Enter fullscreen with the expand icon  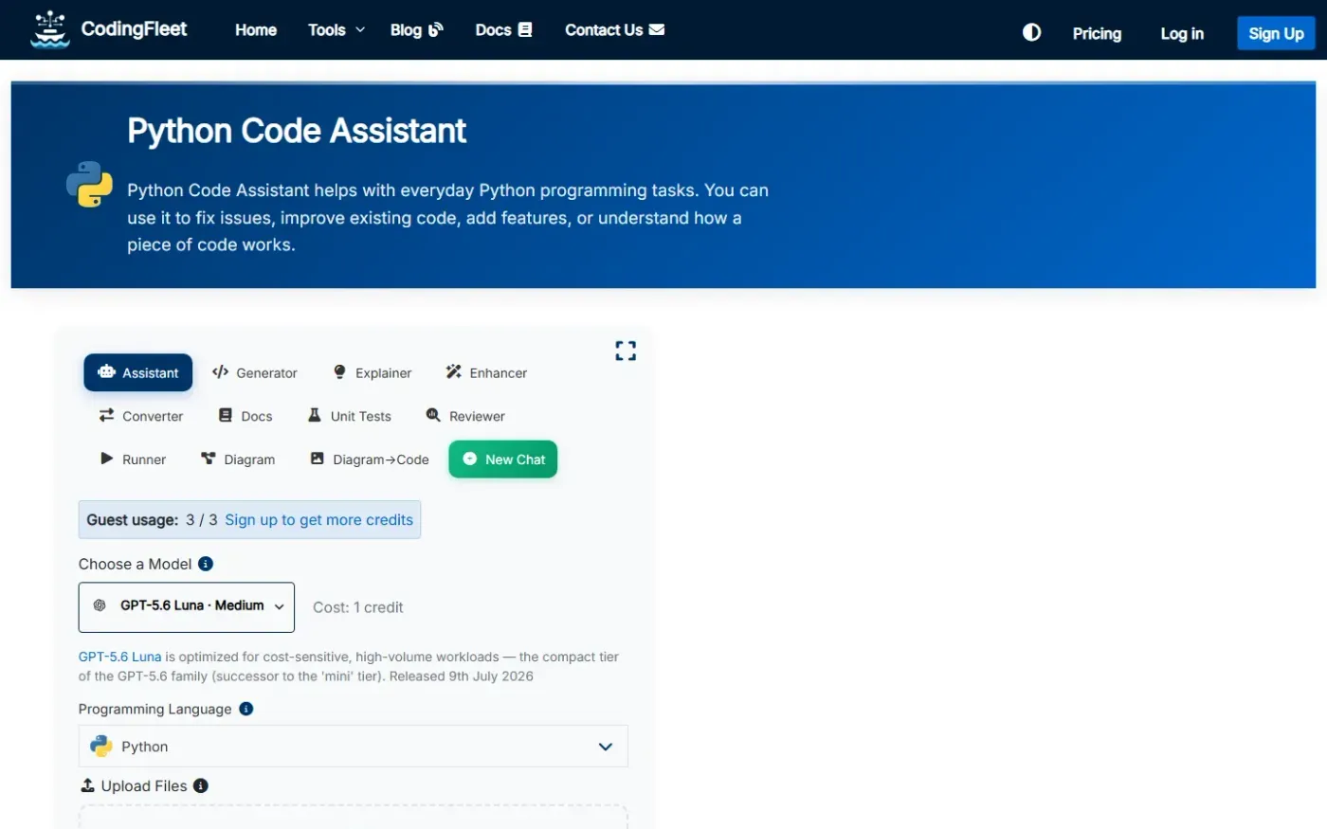(x=626, y=351)
